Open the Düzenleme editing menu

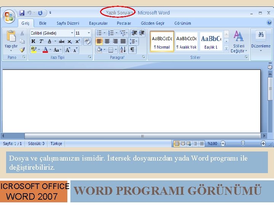261,42
